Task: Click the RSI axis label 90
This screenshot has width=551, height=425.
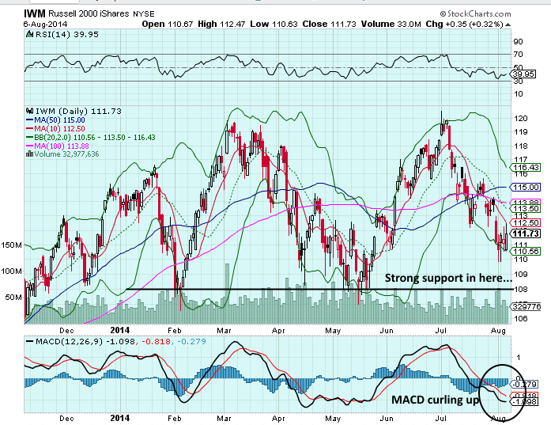Action: click(519, 41)
